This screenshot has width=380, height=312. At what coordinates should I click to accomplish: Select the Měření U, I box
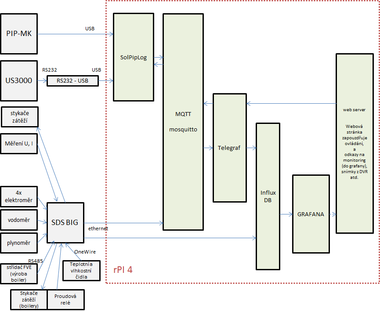click(x=19, y=144)
